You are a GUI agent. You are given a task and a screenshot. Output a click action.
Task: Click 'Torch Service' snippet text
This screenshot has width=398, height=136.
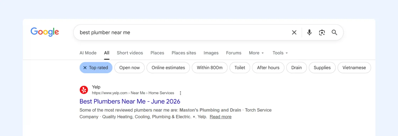click(258, 110)
